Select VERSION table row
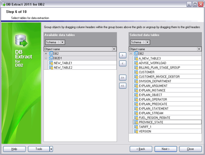This screenshot has width=205, height=155. (167, 131)
